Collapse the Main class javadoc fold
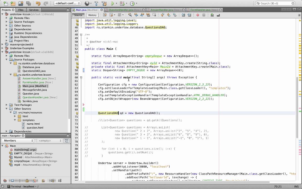302x189 pixels. click(81, 35)
